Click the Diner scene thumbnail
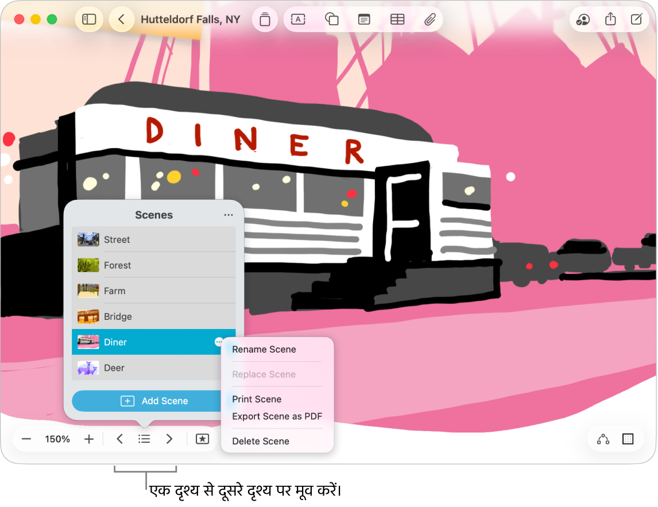 point(88,342)
